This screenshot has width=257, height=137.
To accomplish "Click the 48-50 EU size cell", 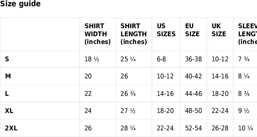I will [x=193, y=111].
